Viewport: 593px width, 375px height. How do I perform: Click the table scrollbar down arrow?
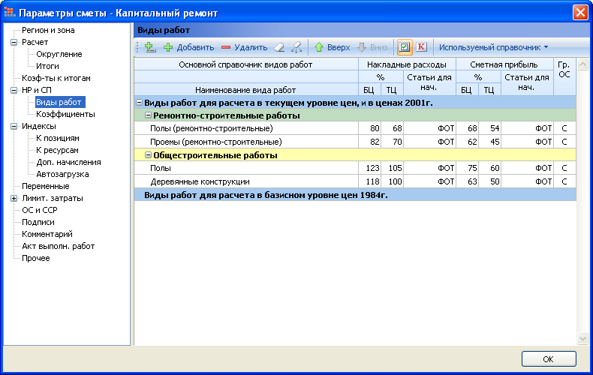[x=582, y=338]
